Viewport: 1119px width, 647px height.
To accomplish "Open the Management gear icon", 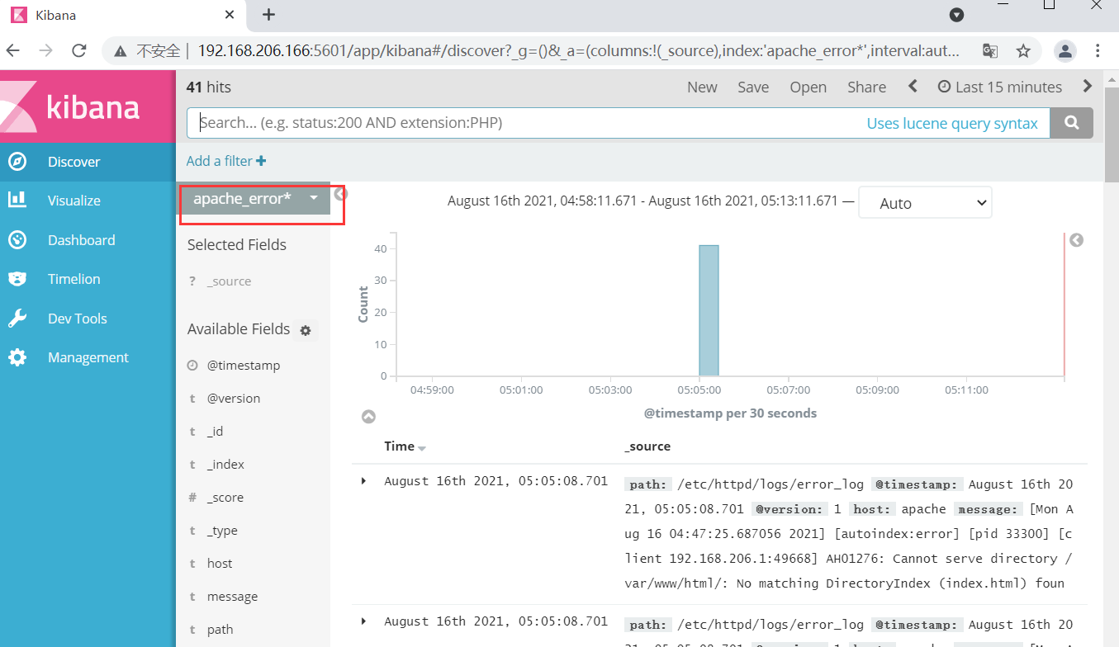I will (x=17, y=357).
